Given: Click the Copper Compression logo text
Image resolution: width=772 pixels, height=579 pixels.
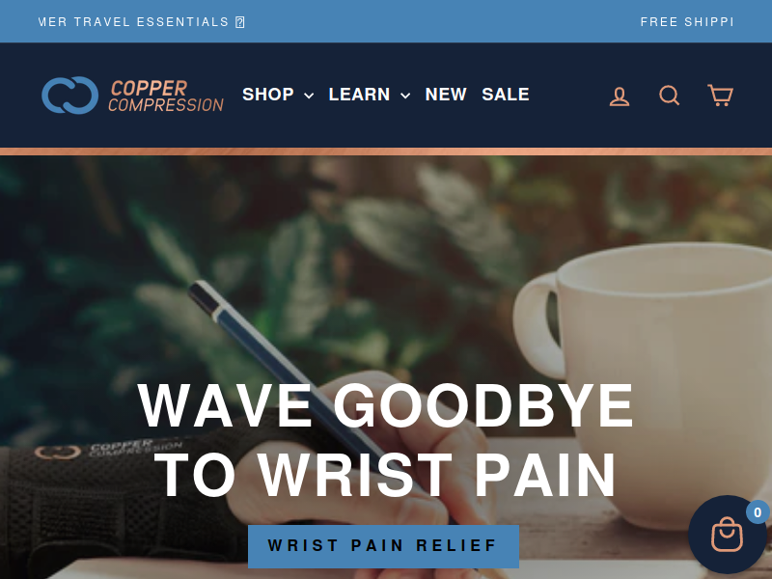Looking at the screenshot, I should (166, 96).
